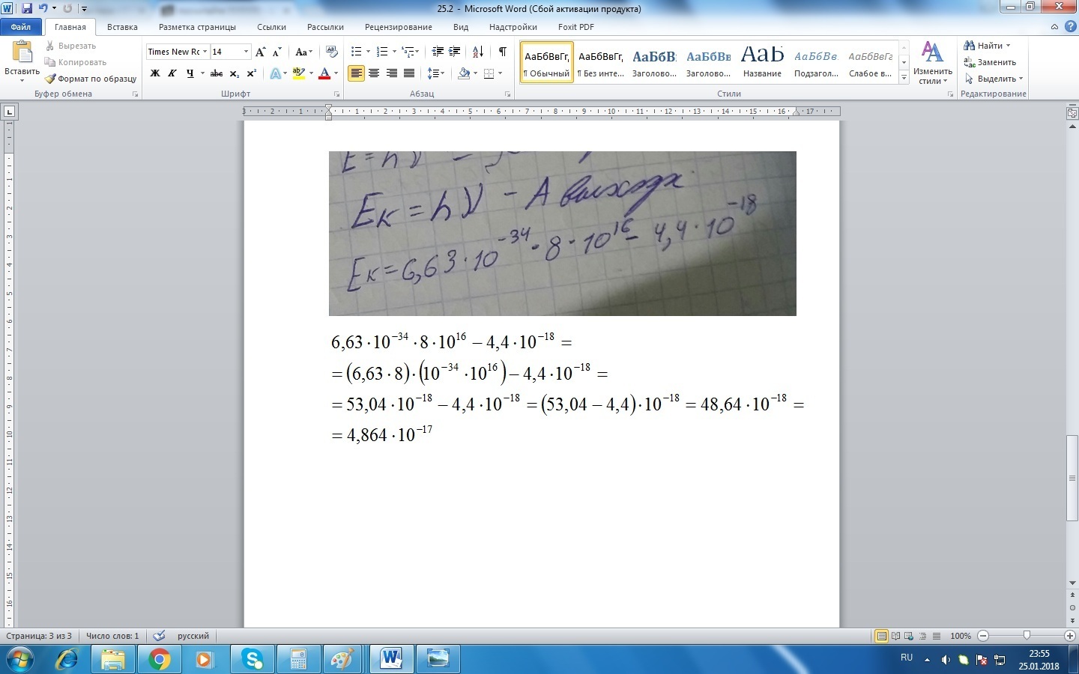Image resolution: width=1079 pixels, height=674 pixels.
Task: Click the font color (red A) button
Action: coord(324,73)
